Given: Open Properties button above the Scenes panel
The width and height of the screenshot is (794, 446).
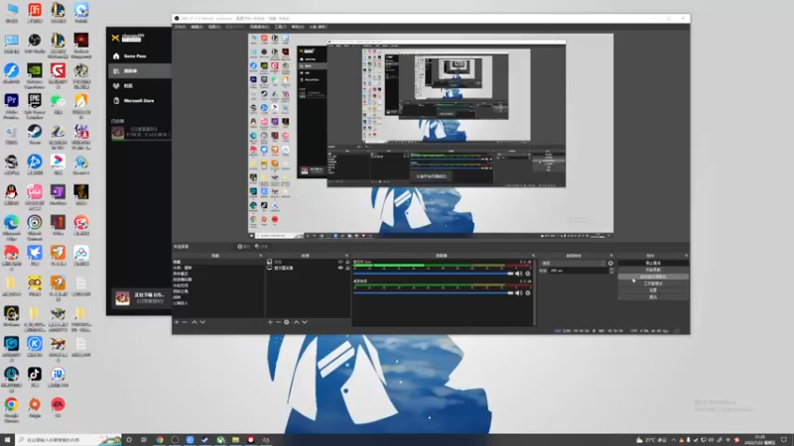Looking at the screenshot, I should [x=244, y=246].
